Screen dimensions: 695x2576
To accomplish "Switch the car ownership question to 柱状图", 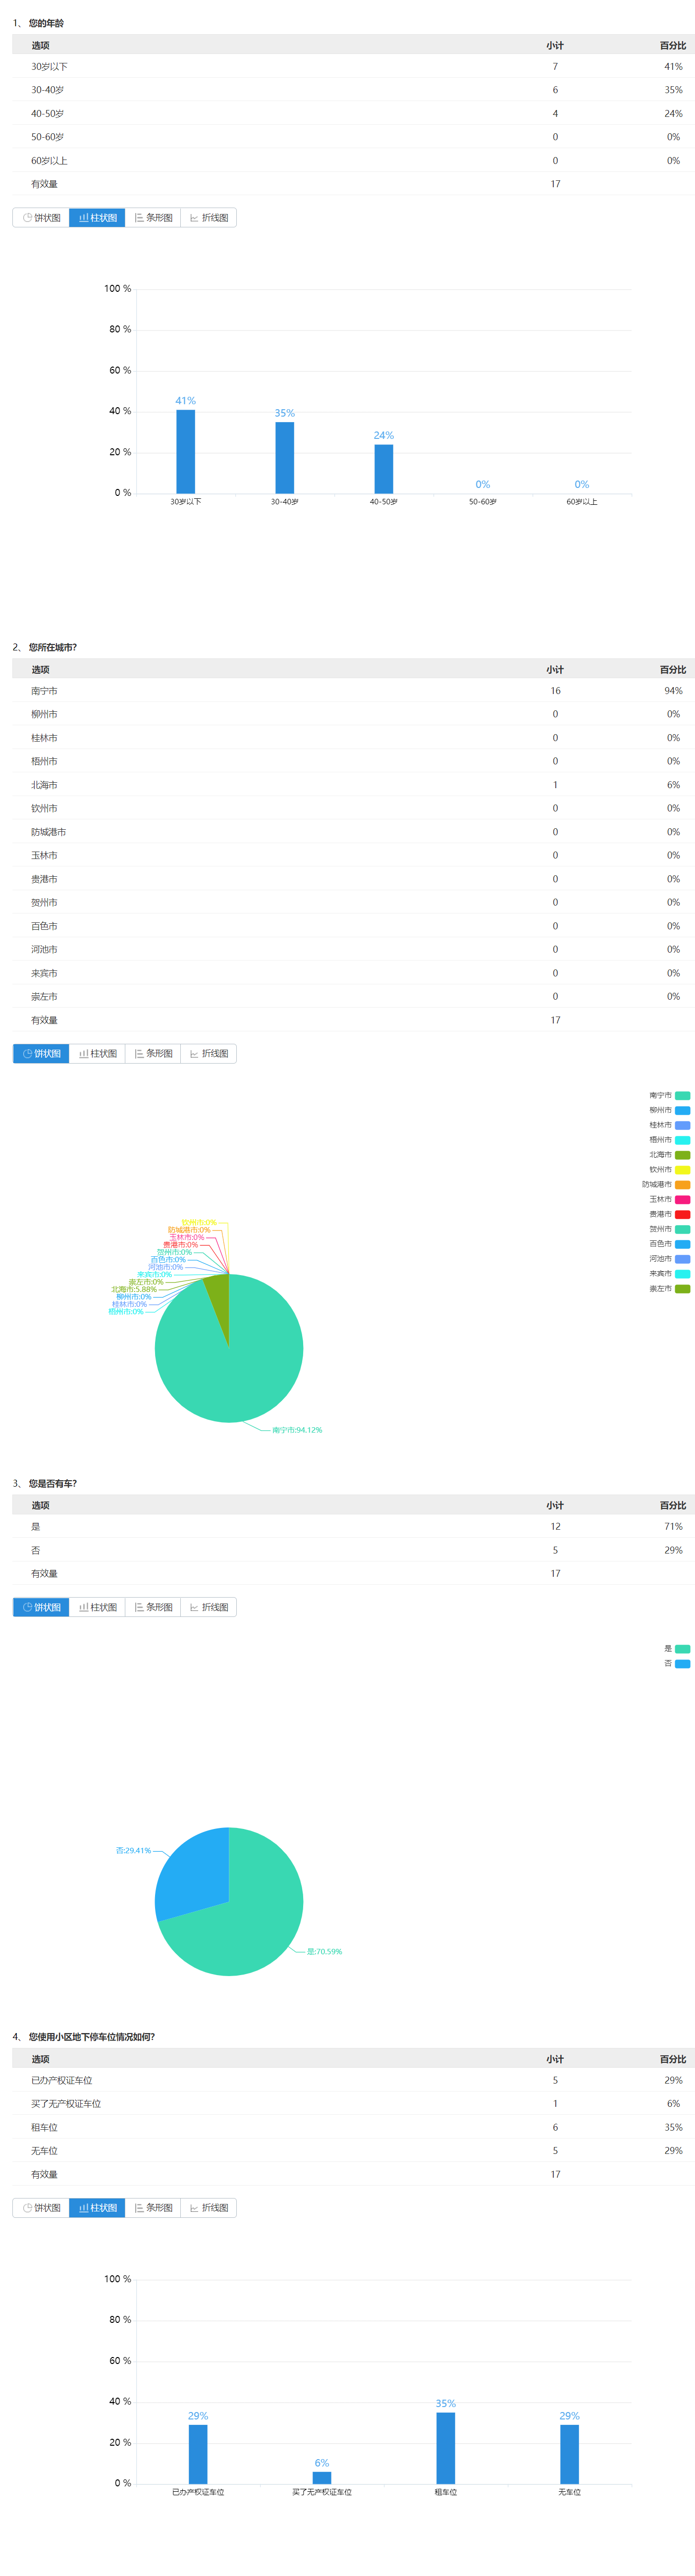I will pyautogui.click(x=97, y=1608).
